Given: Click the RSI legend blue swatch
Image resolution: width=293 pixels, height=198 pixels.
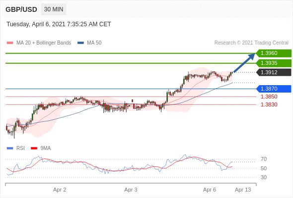Looking at the screenshot, I should click(x=10, y=148).
